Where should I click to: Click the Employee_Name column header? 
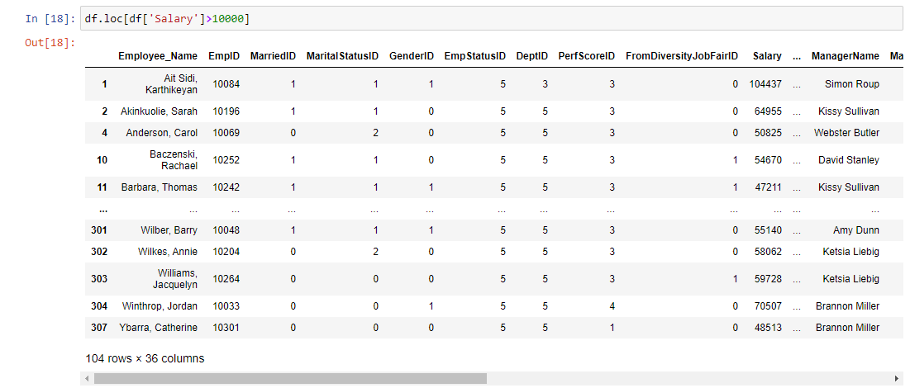click(x=158, y=56)
